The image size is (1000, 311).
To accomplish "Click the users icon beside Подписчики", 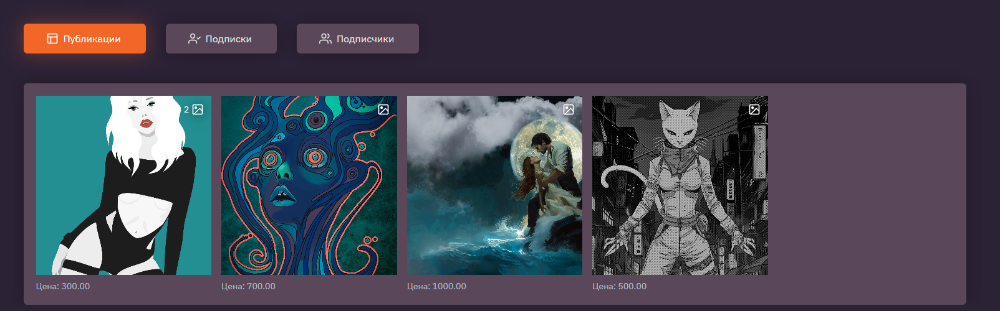I will click(x=325, y=39).
